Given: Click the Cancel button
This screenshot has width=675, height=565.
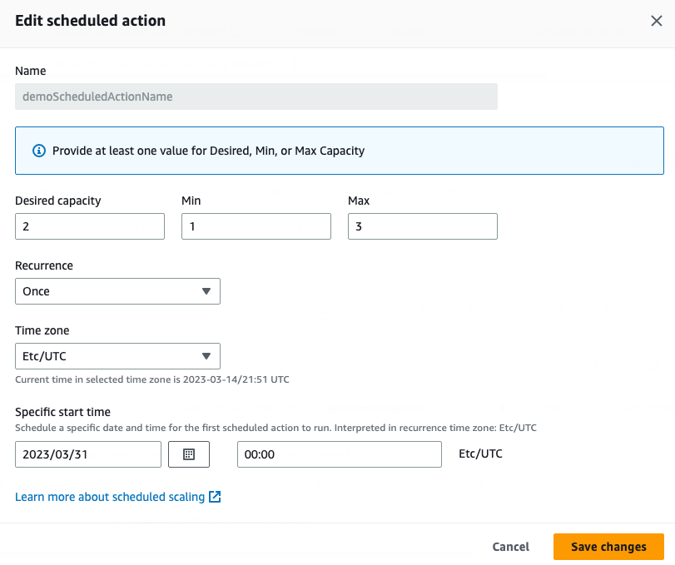Looking at the screenshot, I should (510, 547).
